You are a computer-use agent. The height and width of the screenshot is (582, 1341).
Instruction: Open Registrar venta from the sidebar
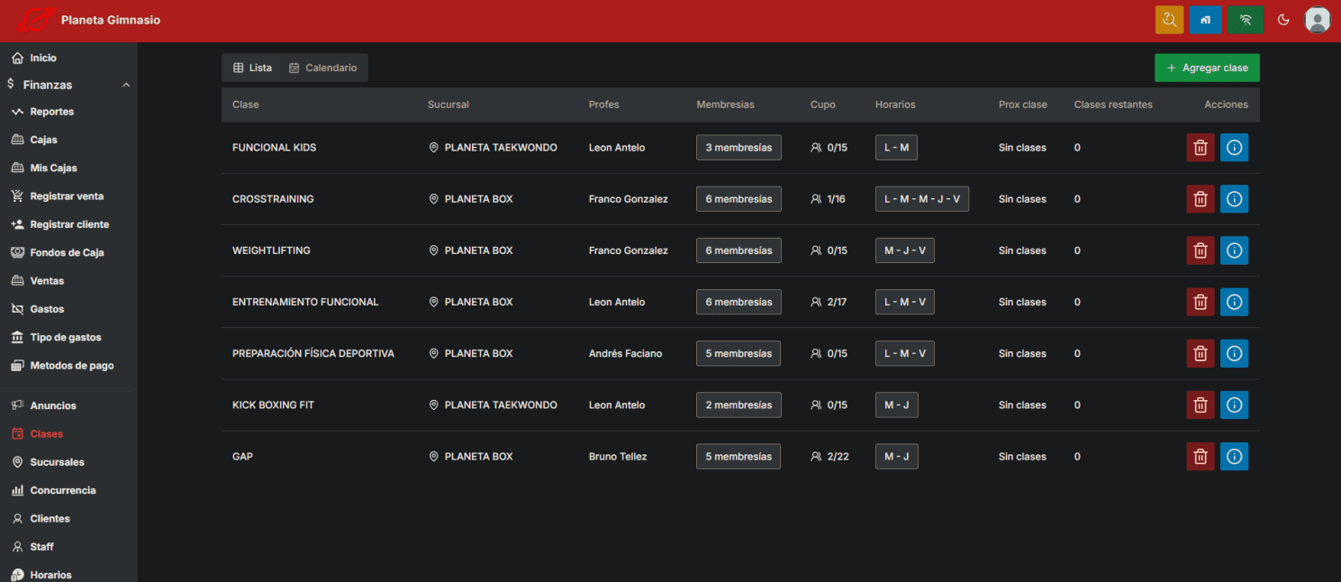(66, 196)
